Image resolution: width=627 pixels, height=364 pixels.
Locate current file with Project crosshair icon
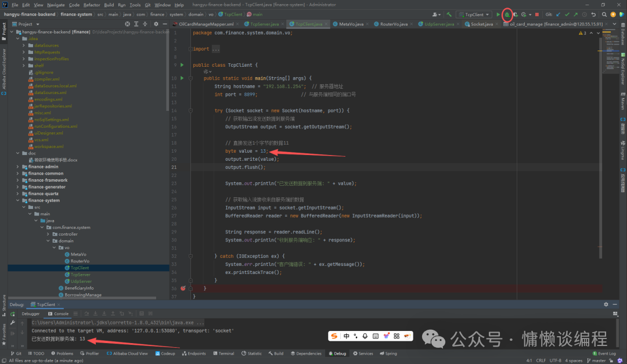pyautogui.click(x=127, y=24)
